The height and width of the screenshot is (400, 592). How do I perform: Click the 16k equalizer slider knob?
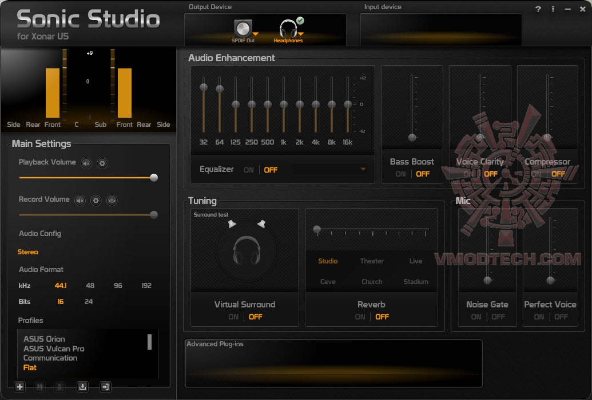348,105
